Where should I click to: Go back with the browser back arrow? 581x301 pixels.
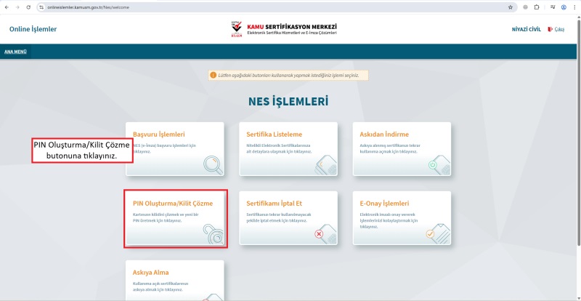[x=7, y=7]
